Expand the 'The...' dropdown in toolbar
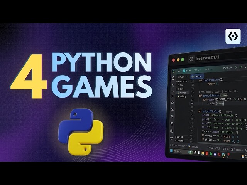The height and width of the screenshot is (185, 247). click(197, 70)
